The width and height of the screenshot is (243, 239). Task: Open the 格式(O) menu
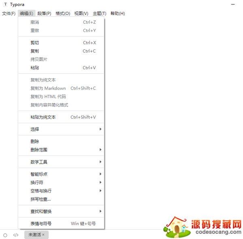(63, 13)
